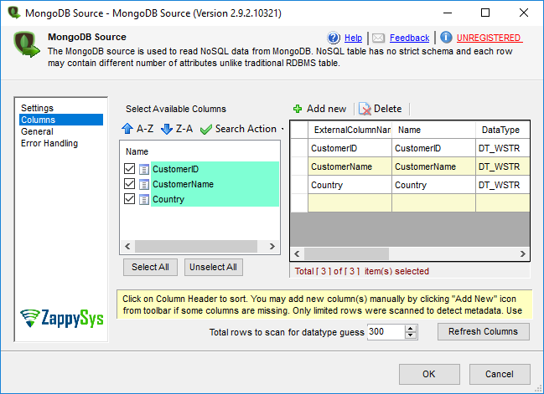Viewport: 544px width, 394px height.
Task: Click Add new in the grid toolbar
Action: pos(319,109)
